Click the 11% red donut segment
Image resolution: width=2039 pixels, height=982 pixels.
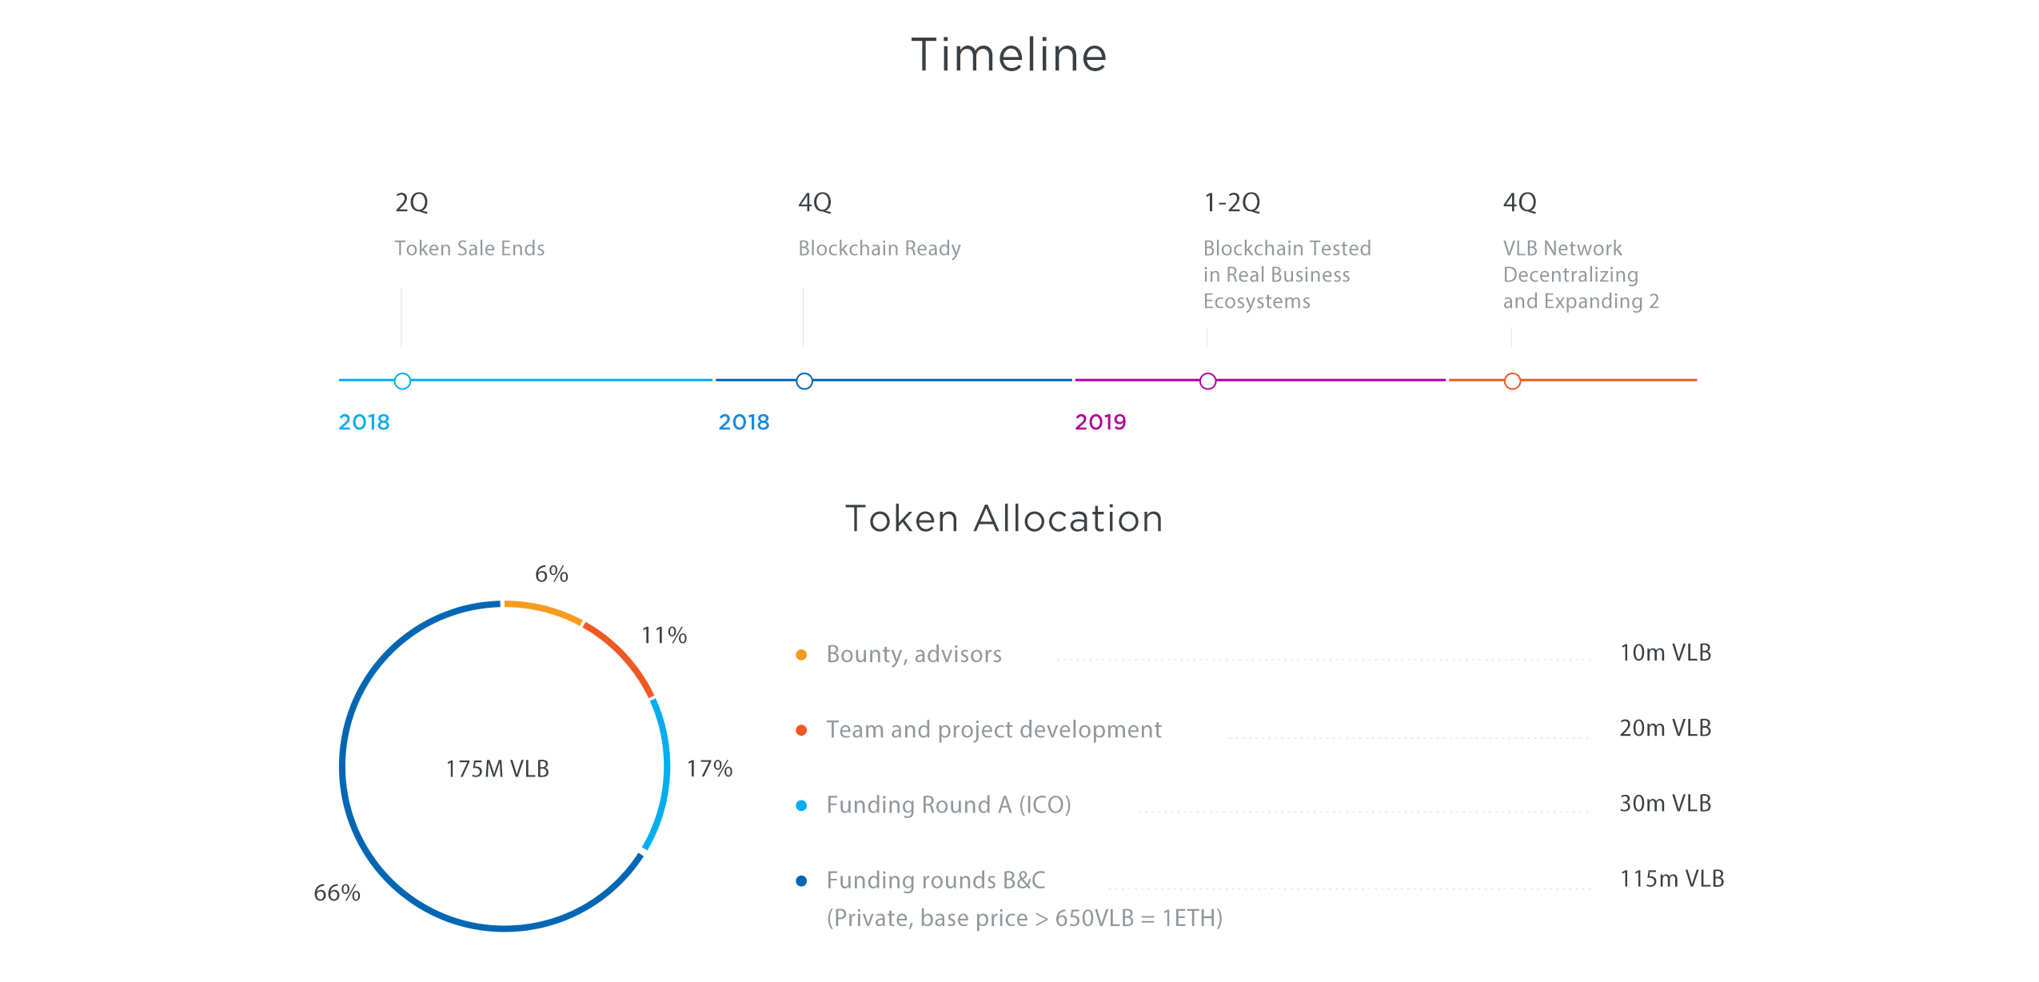tap(623, 656)
